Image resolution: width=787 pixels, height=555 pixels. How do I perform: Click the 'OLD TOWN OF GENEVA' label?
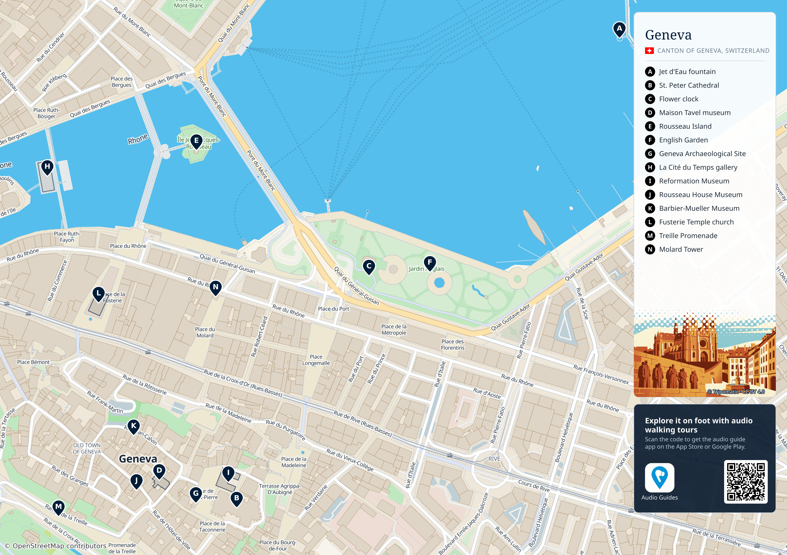coord(87,448)
